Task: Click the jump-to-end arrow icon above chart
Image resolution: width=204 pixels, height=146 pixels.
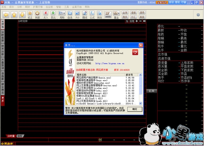Action: pyautogui.click(x=144, y=21)
